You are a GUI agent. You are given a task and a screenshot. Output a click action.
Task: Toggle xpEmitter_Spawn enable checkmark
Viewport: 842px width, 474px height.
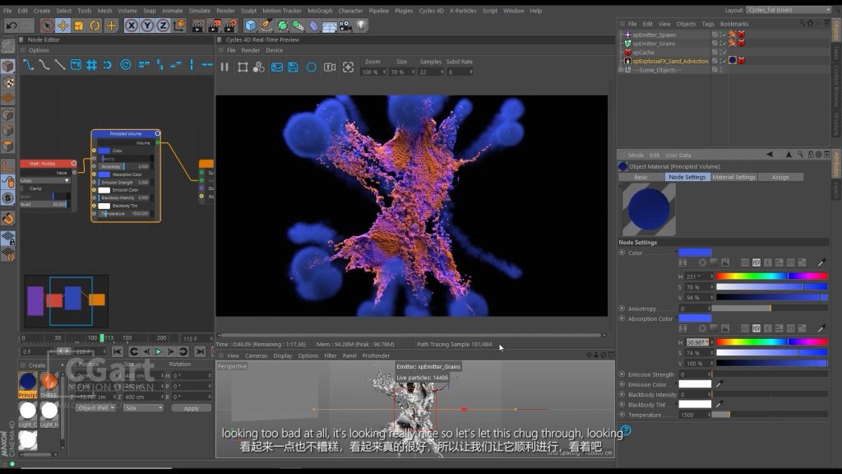click(x=724, y=35)
